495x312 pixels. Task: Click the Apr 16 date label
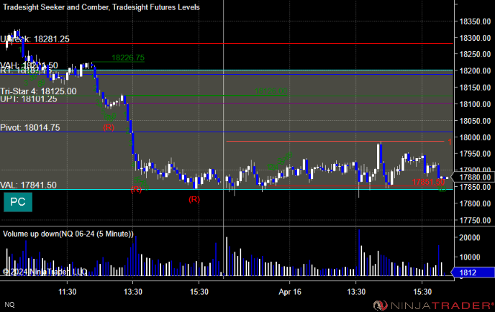tap(290, 292)
